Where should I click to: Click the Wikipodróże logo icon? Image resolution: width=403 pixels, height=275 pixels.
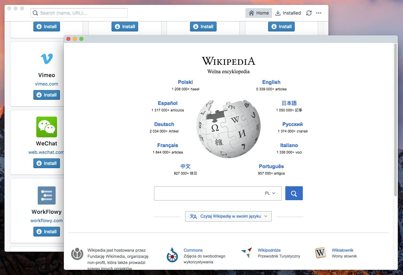tap(246, 253)
